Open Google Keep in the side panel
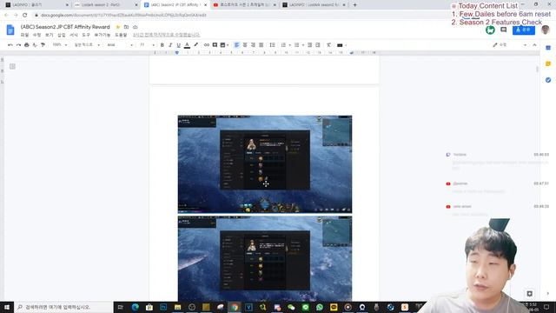This screenshot has height=313, width=556. click(548, 63)
